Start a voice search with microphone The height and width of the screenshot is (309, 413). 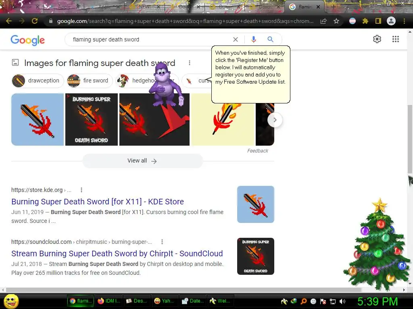click(253, 39)
